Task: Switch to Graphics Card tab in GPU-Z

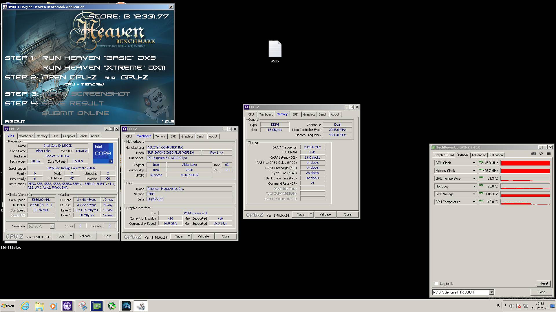Action: (444, 155)
